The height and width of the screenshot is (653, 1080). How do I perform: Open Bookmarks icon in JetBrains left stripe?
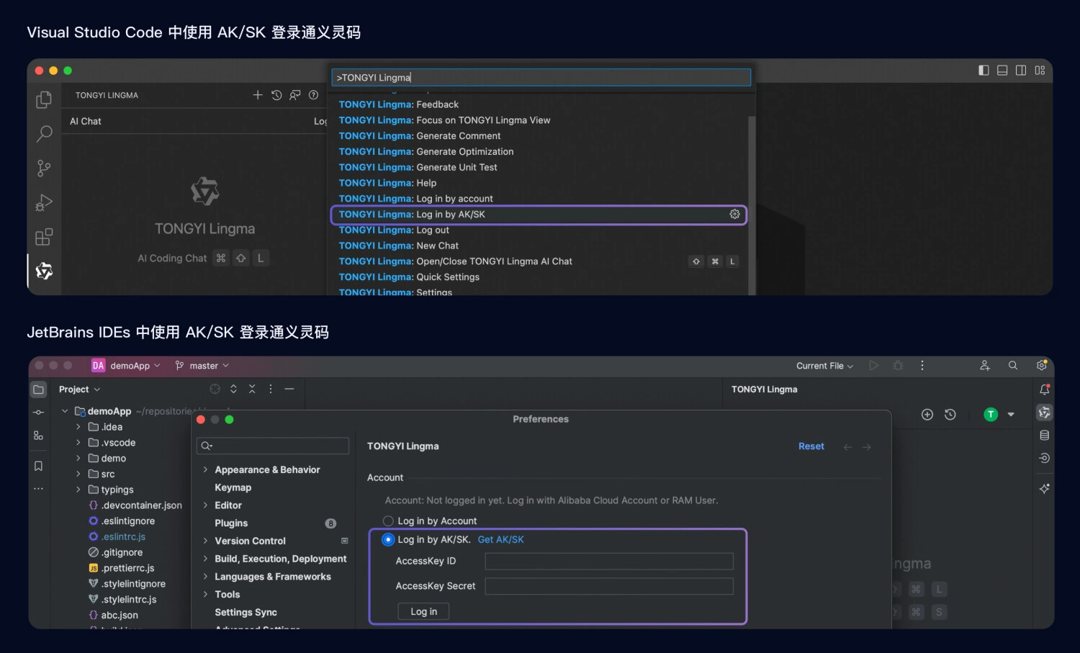pos(39,466)
